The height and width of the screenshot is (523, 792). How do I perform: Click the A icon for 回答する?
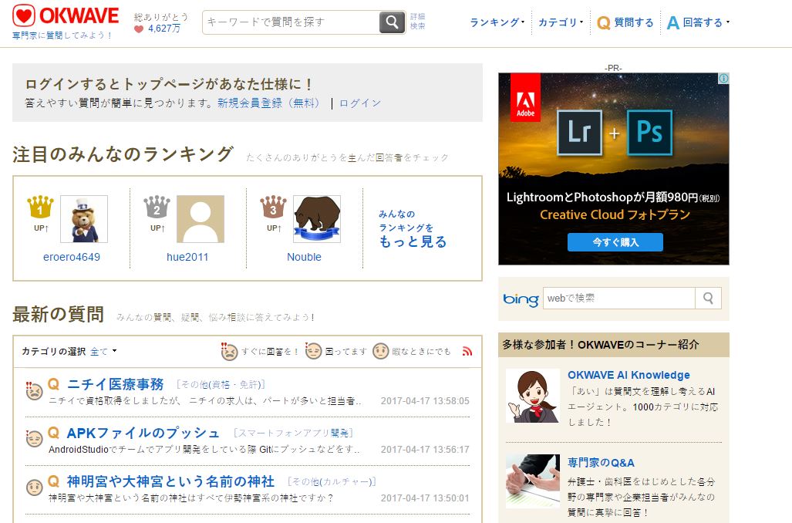click(x=672, y=22)
